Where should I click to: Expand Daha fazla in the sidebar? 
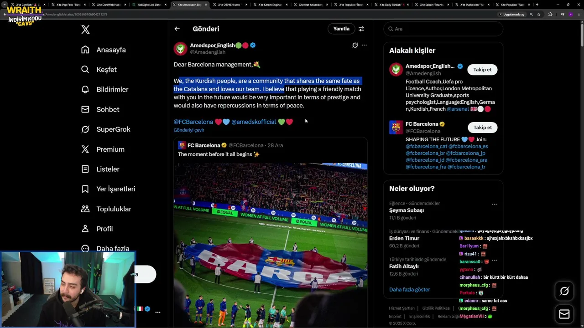click(105, 249)
